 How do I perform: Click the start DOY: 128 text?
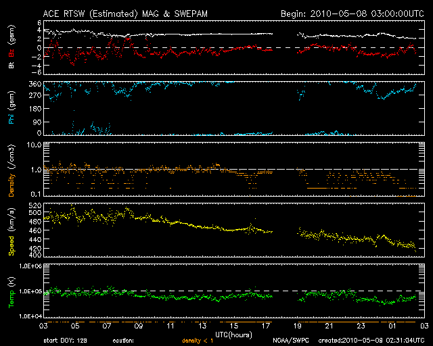[65, 341]
